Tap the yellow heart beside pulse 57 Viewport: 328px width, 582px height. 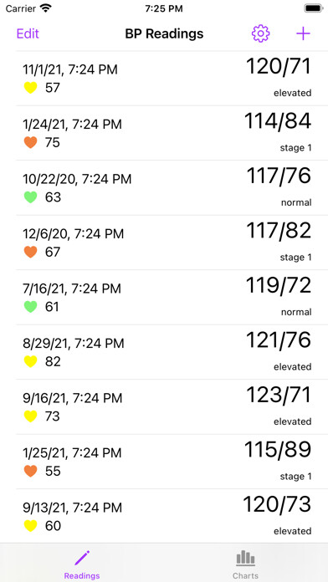30,88
